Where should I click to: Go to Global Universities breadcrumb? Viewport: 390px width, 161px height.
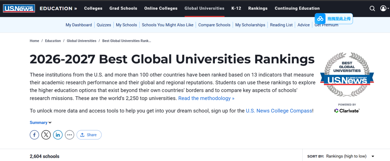click(x=82, y=41)
